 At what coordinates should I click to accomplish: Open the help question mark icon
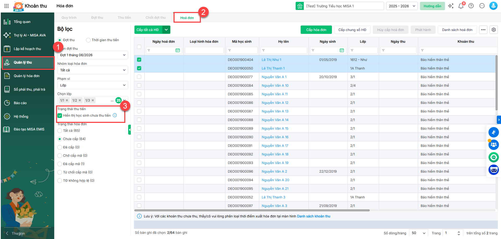[x=471, y=6]
